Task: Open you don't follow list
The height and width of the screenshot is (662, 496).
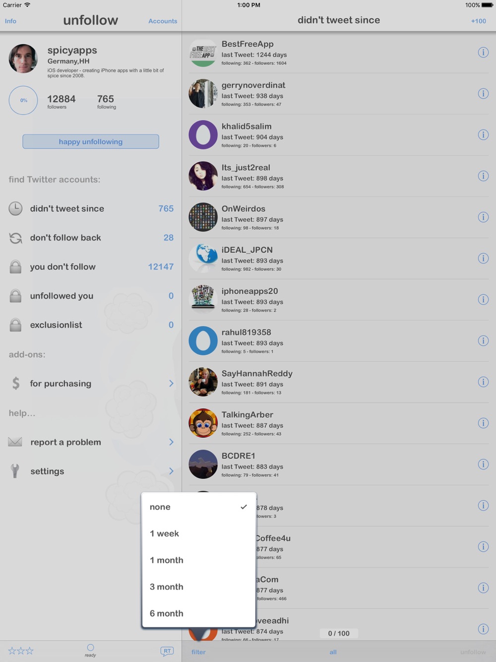Action: point(91,267)
